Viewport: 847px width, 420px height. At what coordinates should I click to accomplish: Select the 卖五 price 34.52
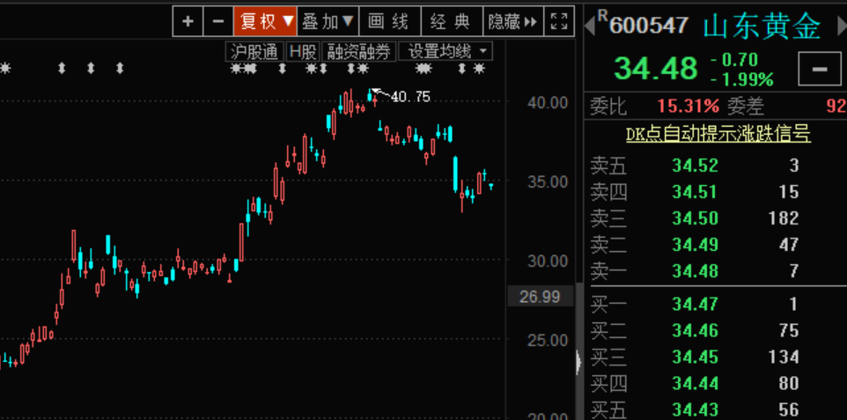click(x=696, y=166)
